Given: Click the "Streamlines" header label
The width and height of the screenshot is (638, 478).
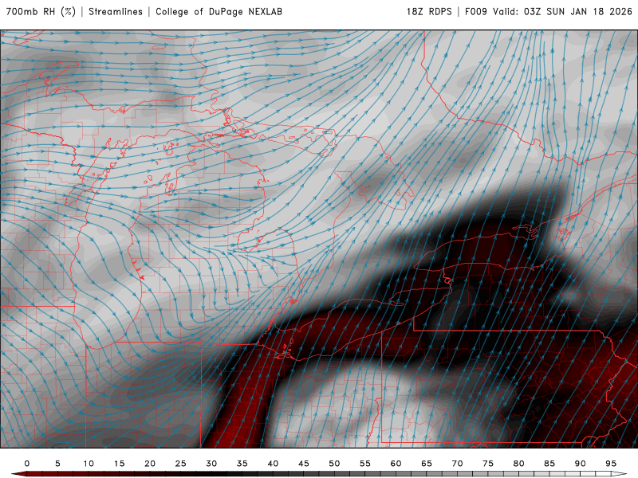Looking at the screenshot, I should coord(116,12).
